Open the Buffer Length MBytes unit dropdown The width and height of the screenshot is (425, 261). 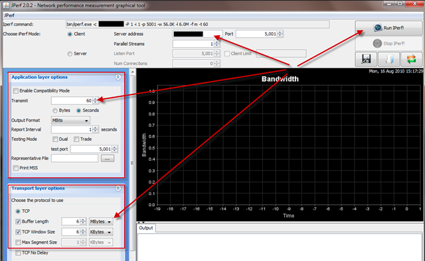tap(101, 222)
